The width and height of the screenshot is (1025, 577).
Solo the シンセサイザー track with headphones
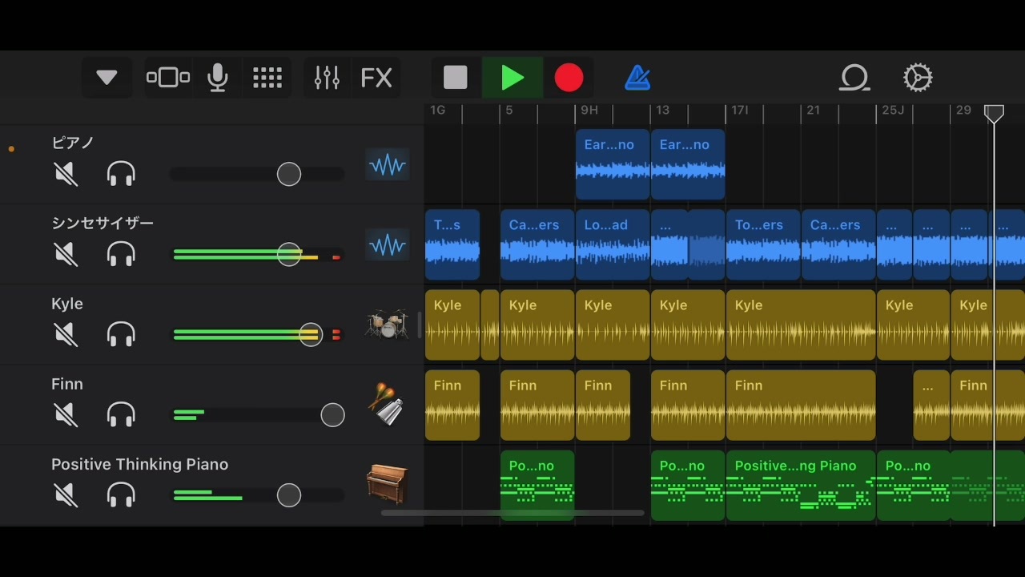coord(121,255)
